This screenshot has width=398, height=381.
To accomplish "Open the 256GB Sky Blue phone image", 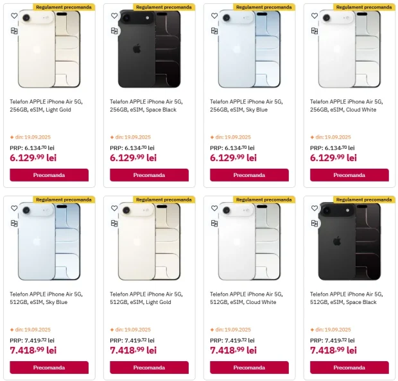I will (x=249, y=49).
